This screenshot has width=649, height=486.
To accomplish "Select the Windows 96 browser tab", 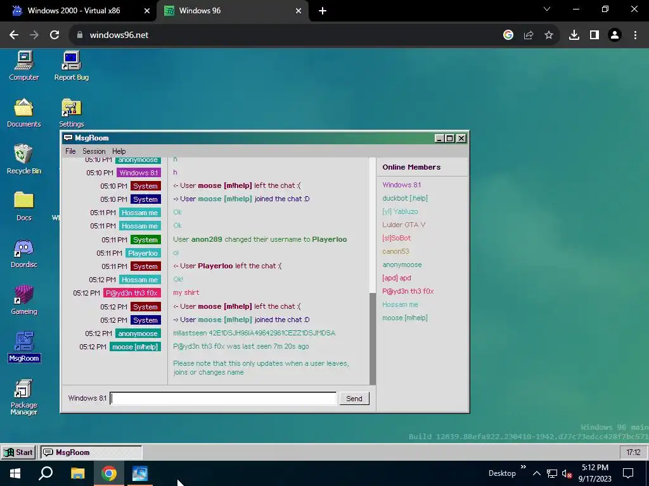I will click(x=232, y=11).
